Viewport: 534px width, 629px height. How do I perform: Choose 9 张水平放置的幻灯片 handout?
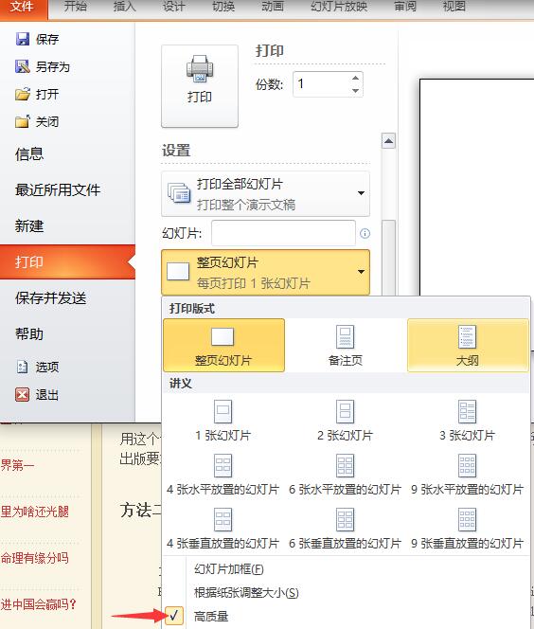pyautogui.click(x=468, y=475)
